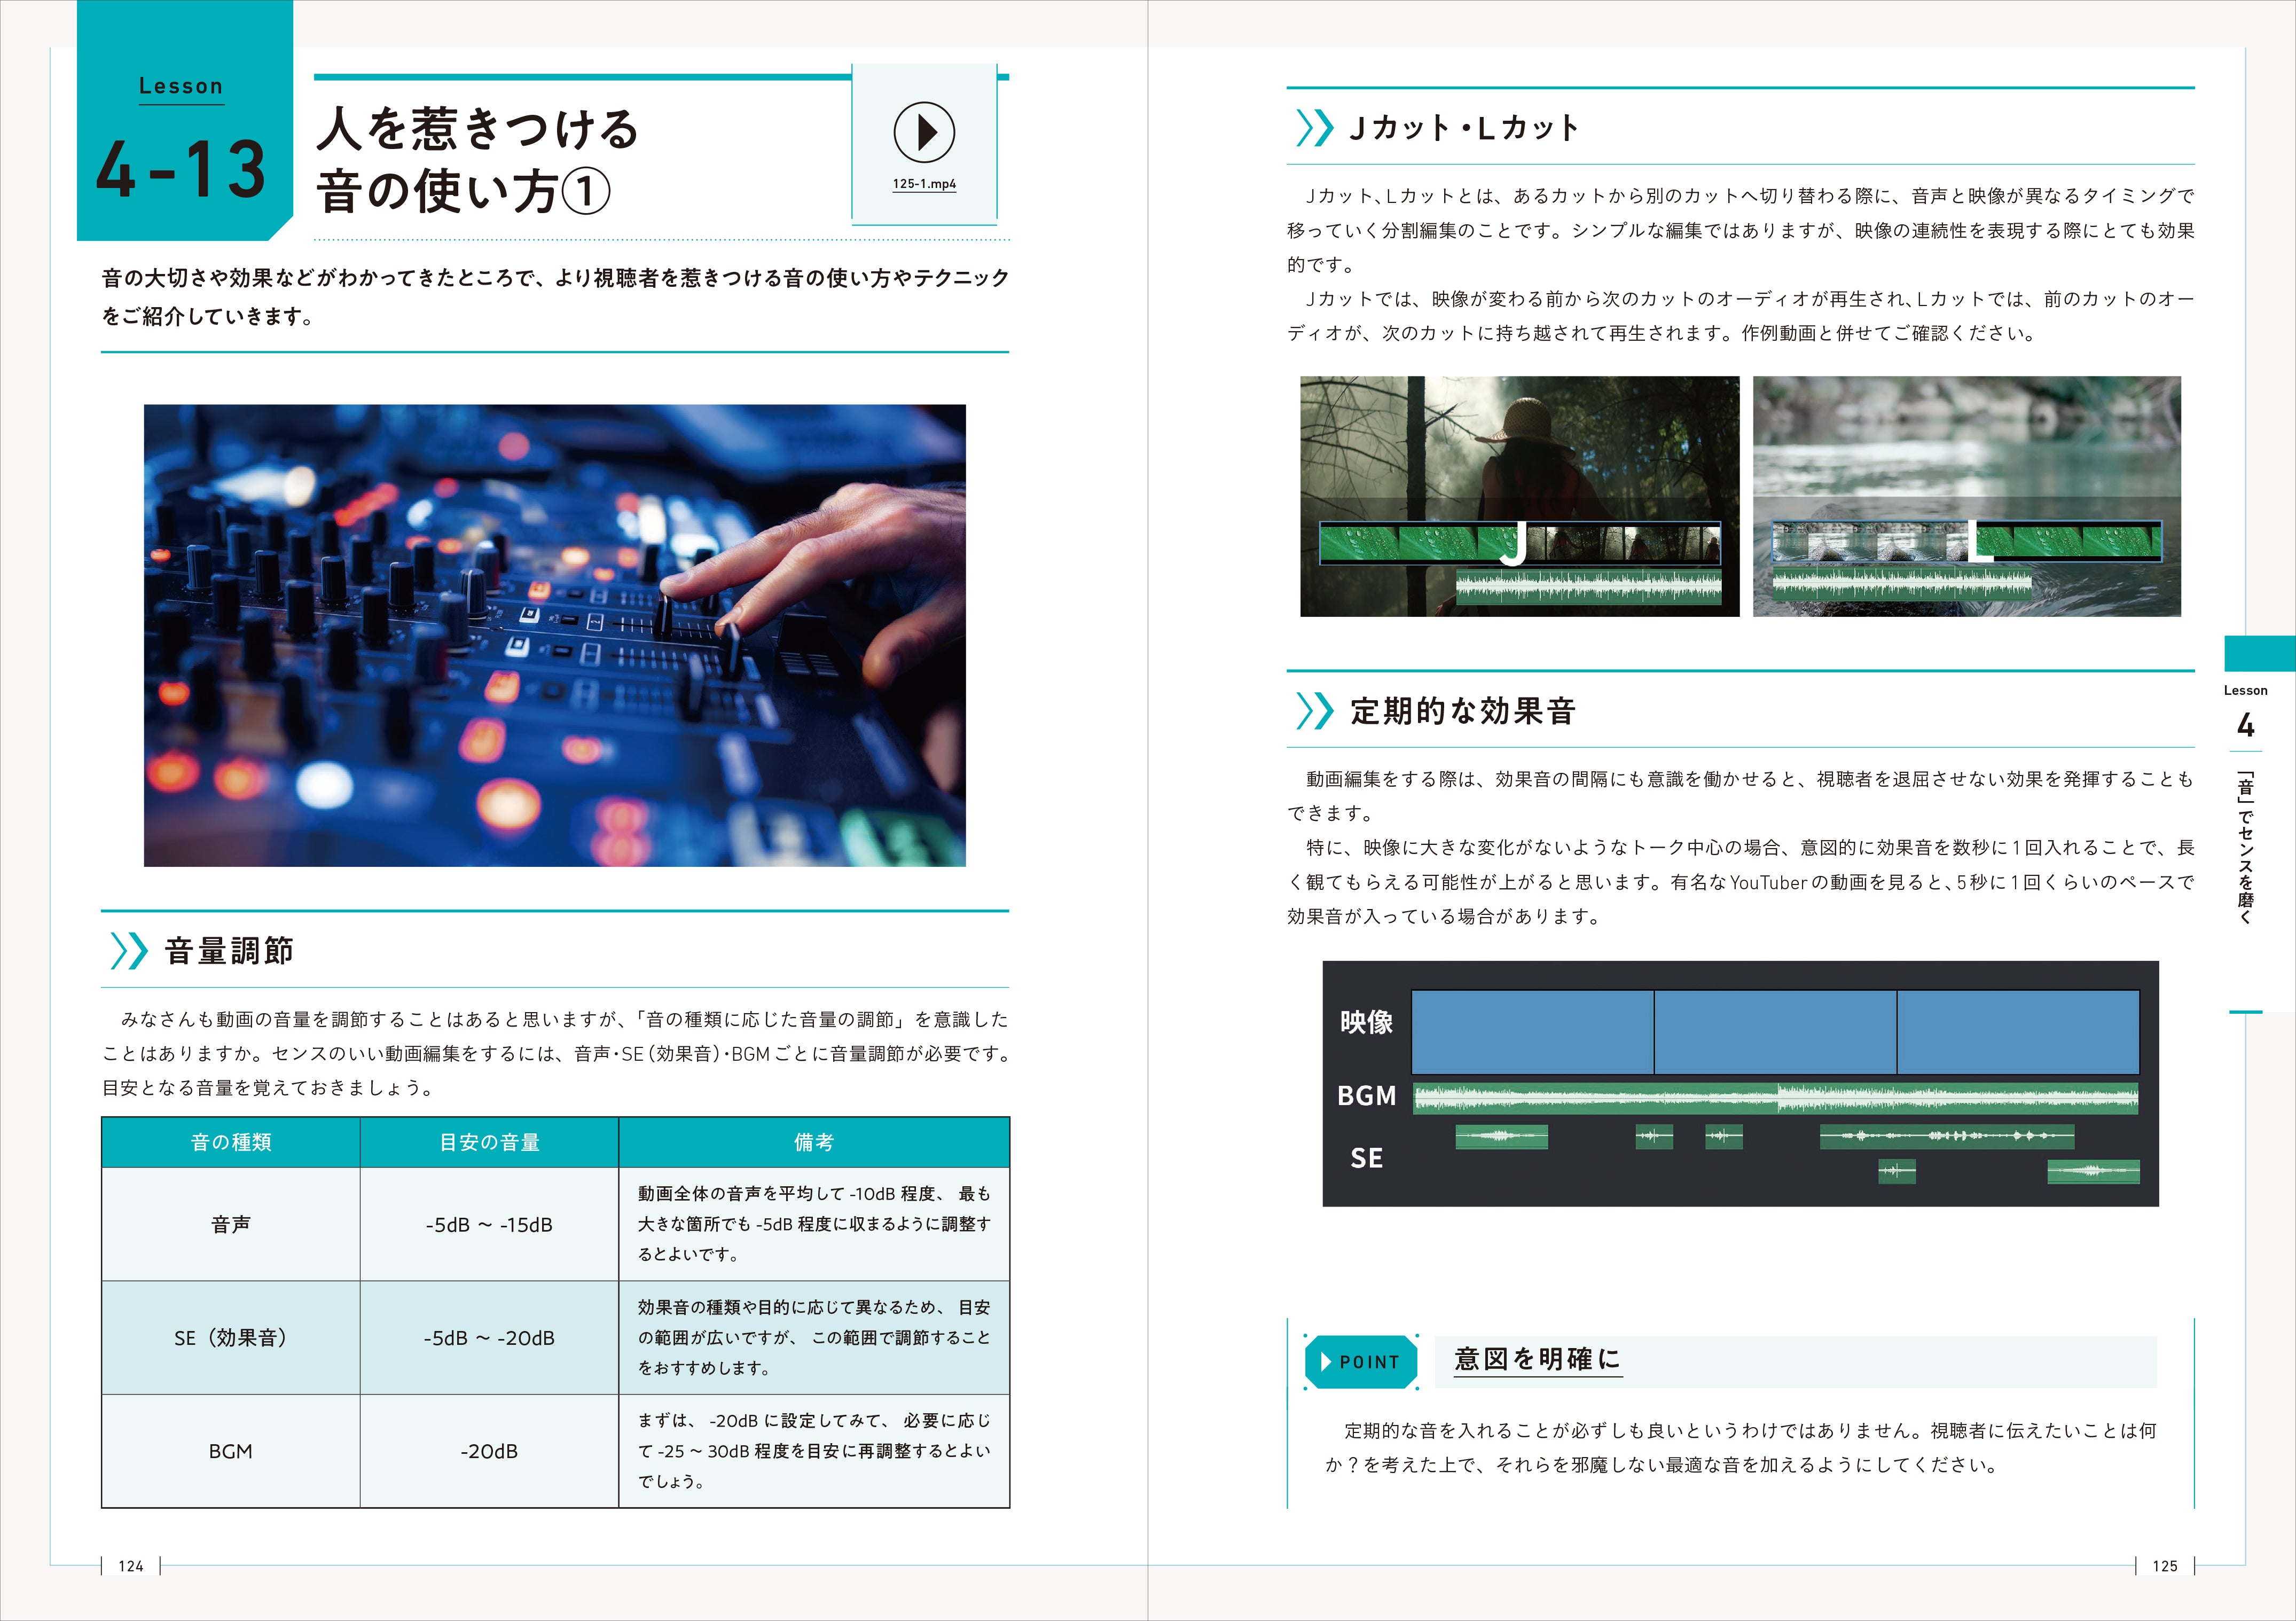Viewport: 2296px width, 1621px height.
Task: Click the BGM table cell
Action: (x=231, y=1451)
